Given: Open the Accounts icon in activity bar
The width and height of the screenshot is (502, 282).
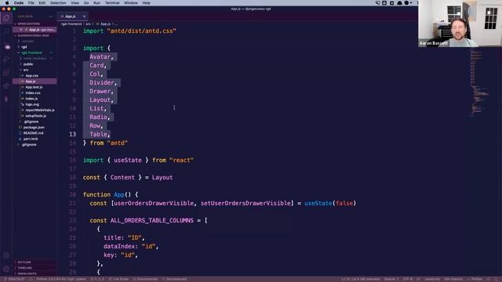Looking at the screenshot, I should [6, 255].
